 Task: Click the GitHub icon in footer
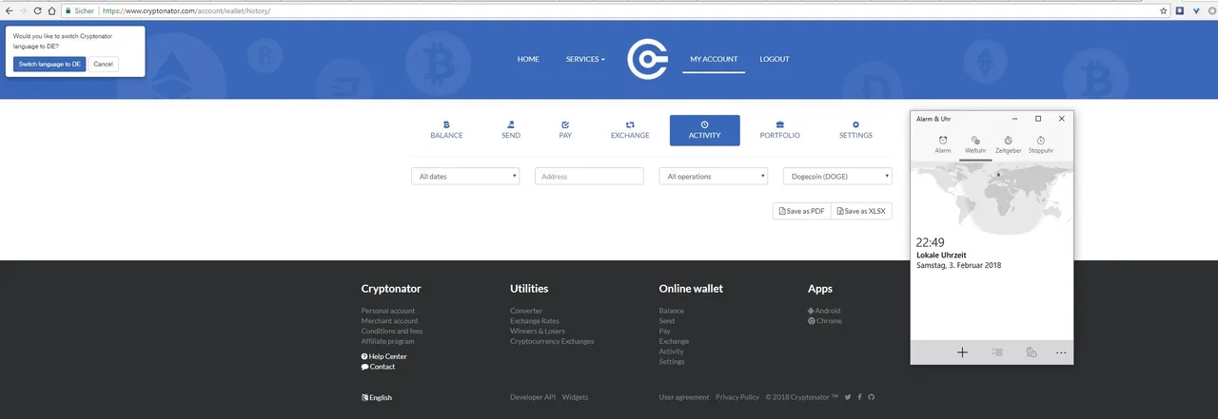(871, 397)
